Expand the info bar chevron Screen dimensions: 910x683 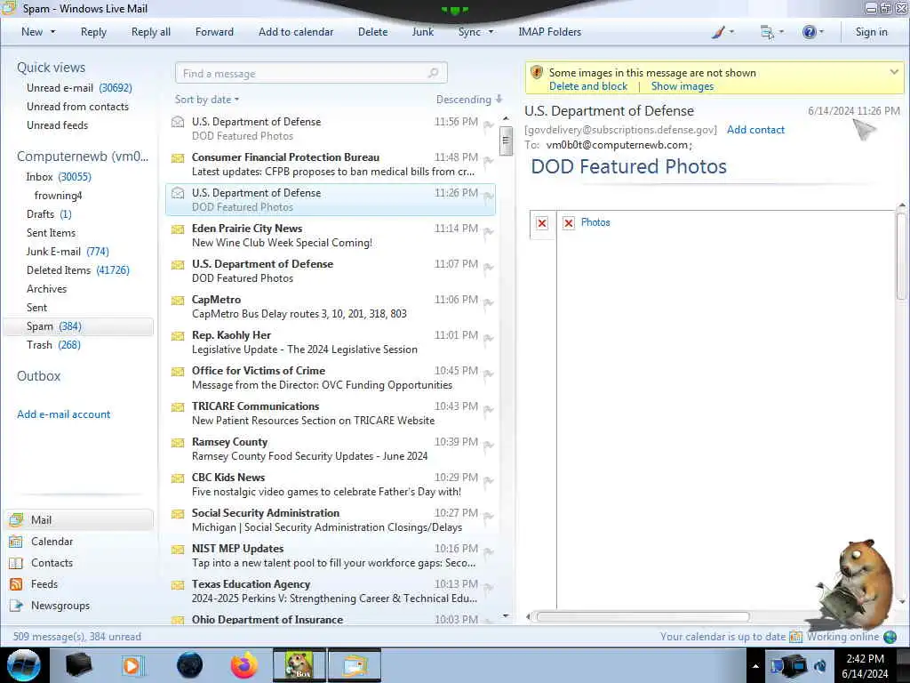894,72
